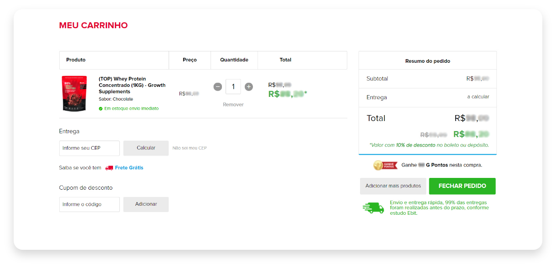
Task: Increase quantity with the plus icon
Action: click(248, 86)
